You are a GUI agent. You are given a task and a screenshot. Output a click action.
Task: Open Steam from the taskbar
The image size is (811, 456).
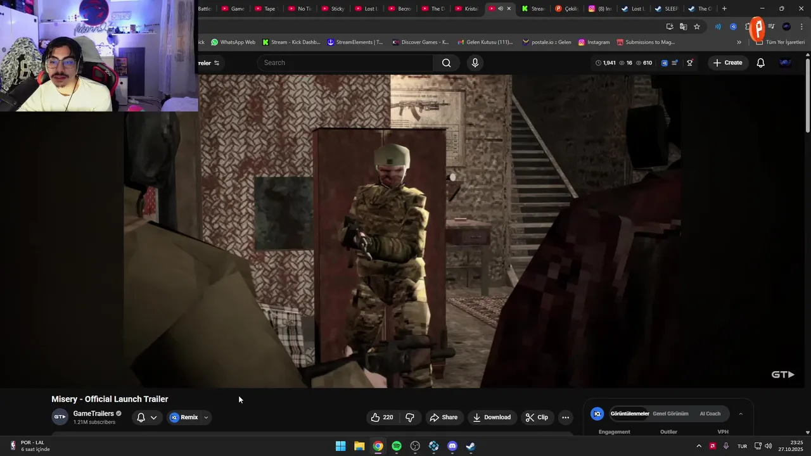[x=471, y=446]
